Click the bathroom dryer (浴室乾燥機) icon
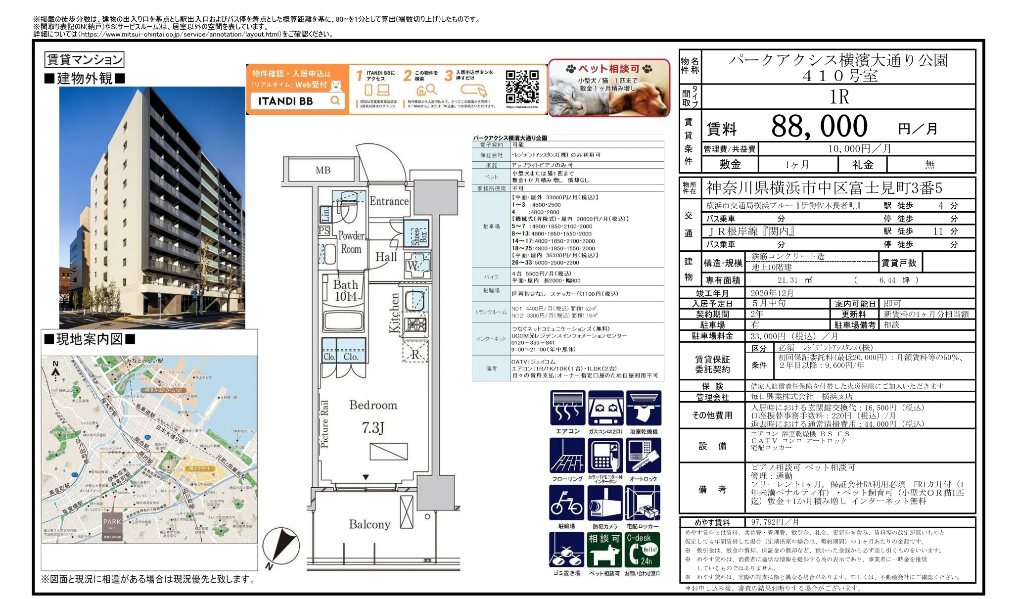This screenshot has width=1017, height=599. (x=644, y=408)
